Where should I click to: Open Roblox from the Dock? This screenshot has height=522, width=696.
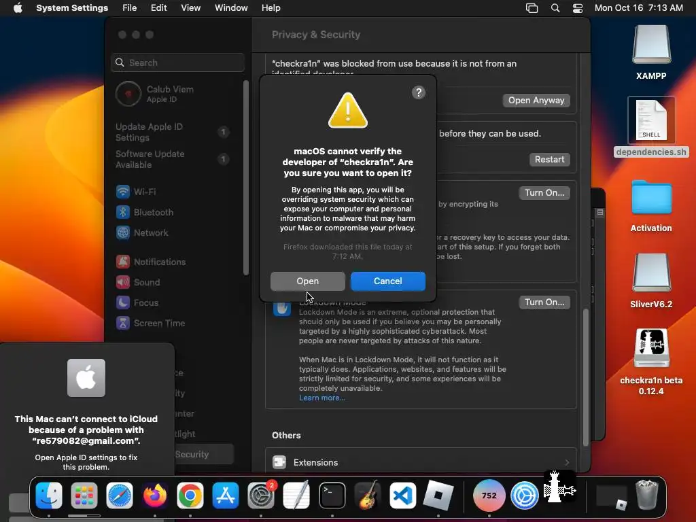pos(438,495)
